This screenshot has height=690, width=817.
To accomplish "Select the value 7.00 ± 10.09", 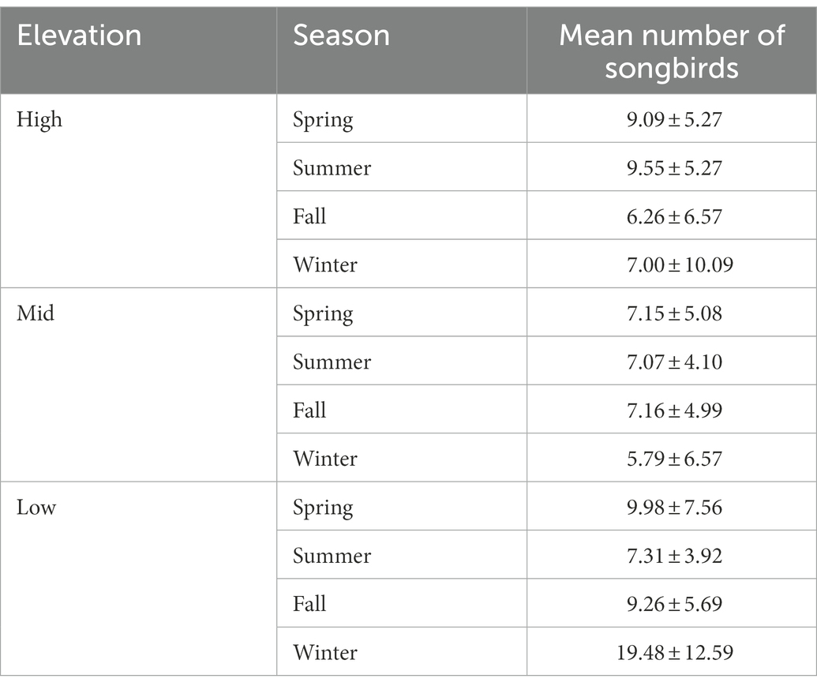I will coord(680,264).
